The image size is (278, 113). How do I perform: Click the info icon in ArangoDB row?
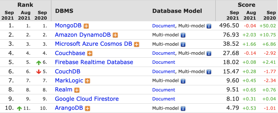[x=183, y=108]
